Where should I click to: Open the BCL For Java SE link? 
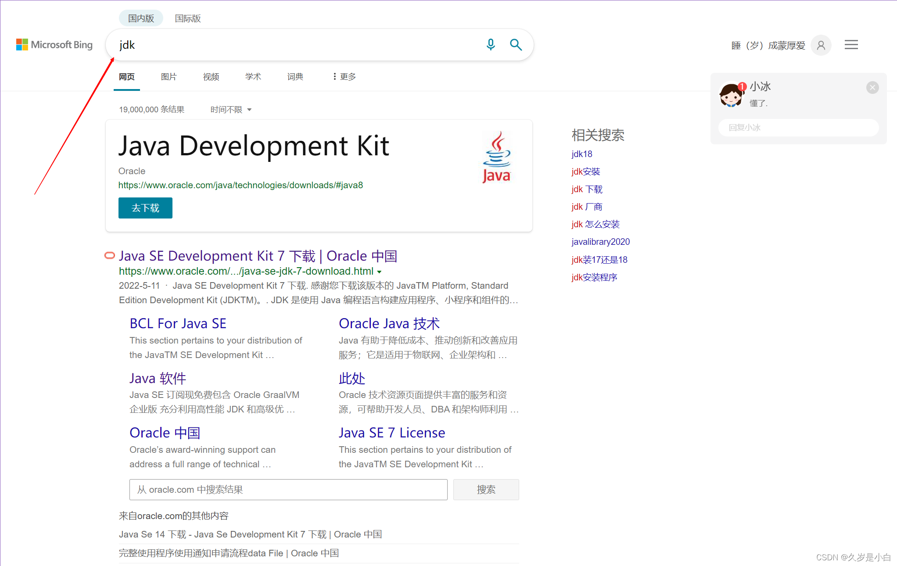(178, 323)
